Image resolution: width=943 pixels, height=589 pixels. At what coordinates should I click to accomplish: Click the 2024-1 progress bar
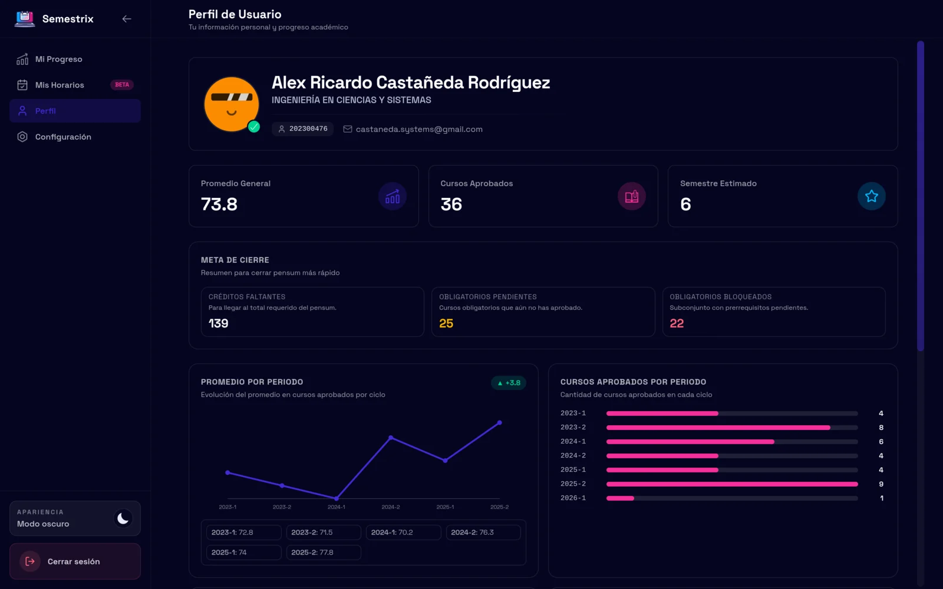click(x=732, y=442)
